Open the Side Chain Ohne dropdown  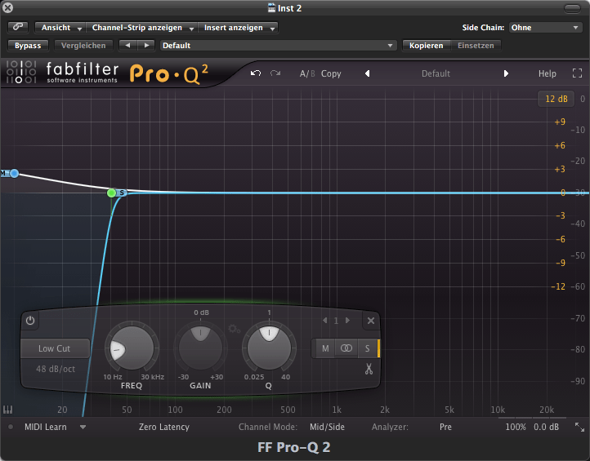click(543, 28)
